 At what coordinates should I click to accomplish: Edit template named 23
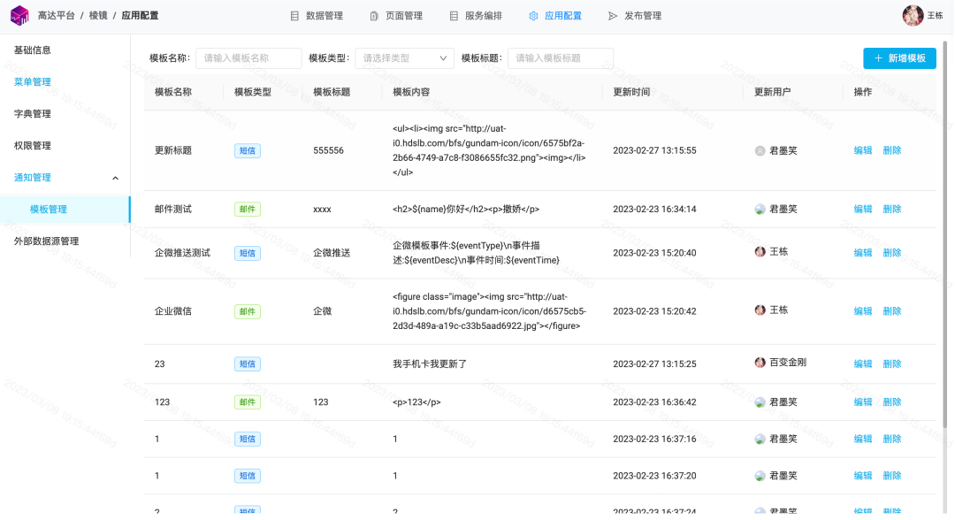[x=862, y=363]
